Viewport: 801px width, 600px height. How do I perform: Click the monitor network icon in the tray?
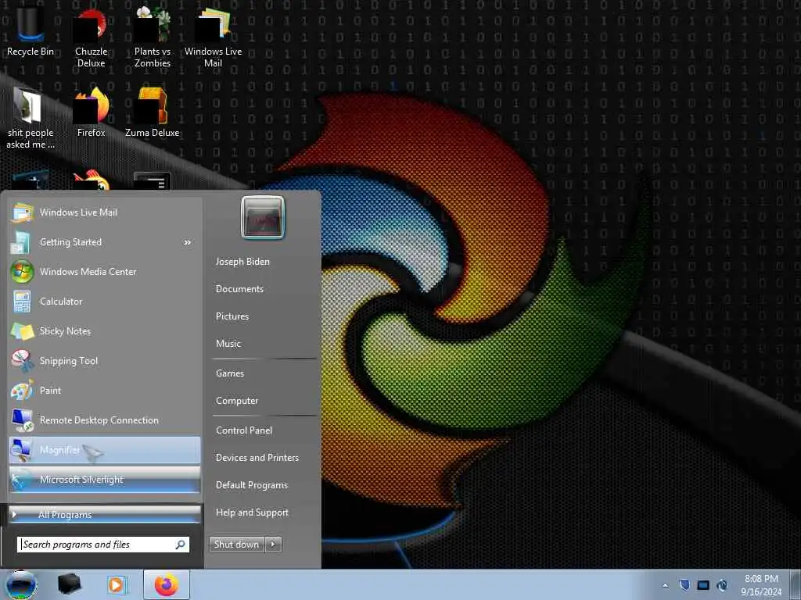(703, 584)
